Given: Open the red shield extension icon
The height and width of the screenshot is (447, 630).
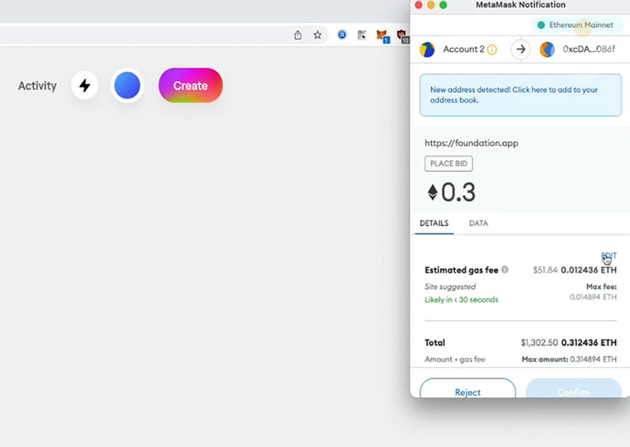Looking at the screenshot, I should 403,36.
